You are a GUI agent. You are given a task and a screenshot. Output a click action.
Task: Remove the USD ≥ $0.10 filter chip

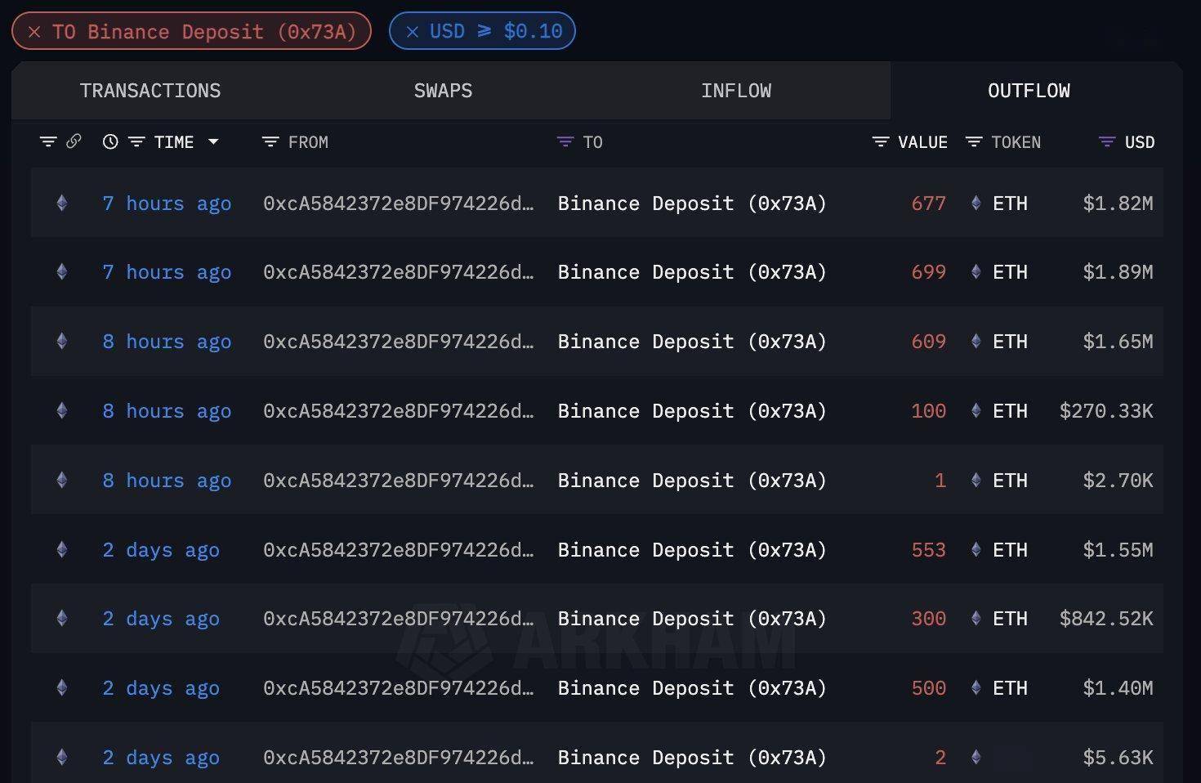click(x=413, y=31)
